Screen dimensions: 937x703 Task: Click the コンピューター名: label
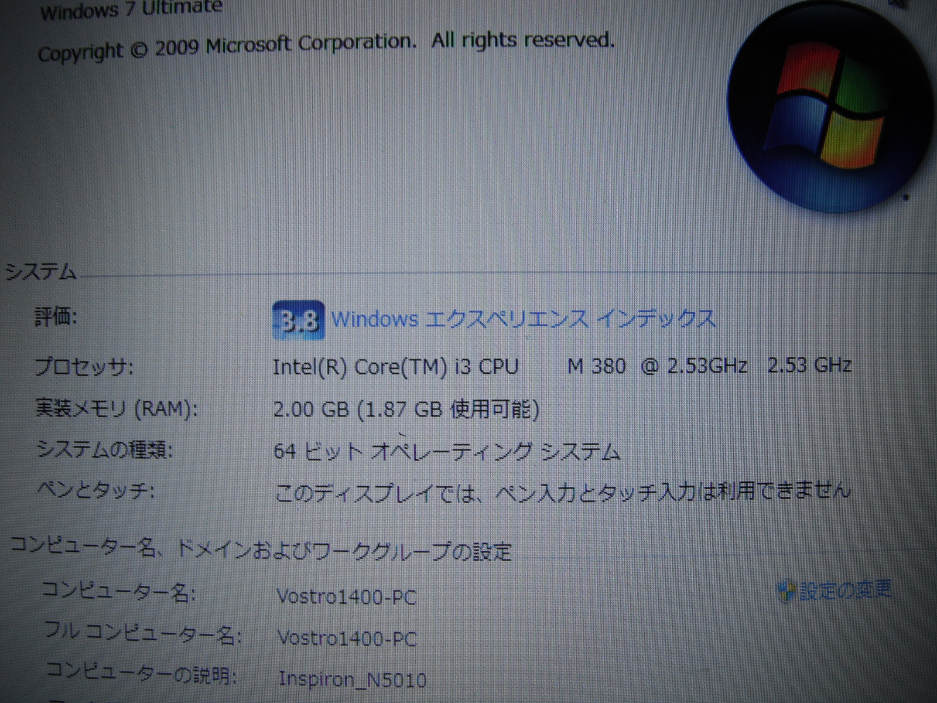(119, 591)
